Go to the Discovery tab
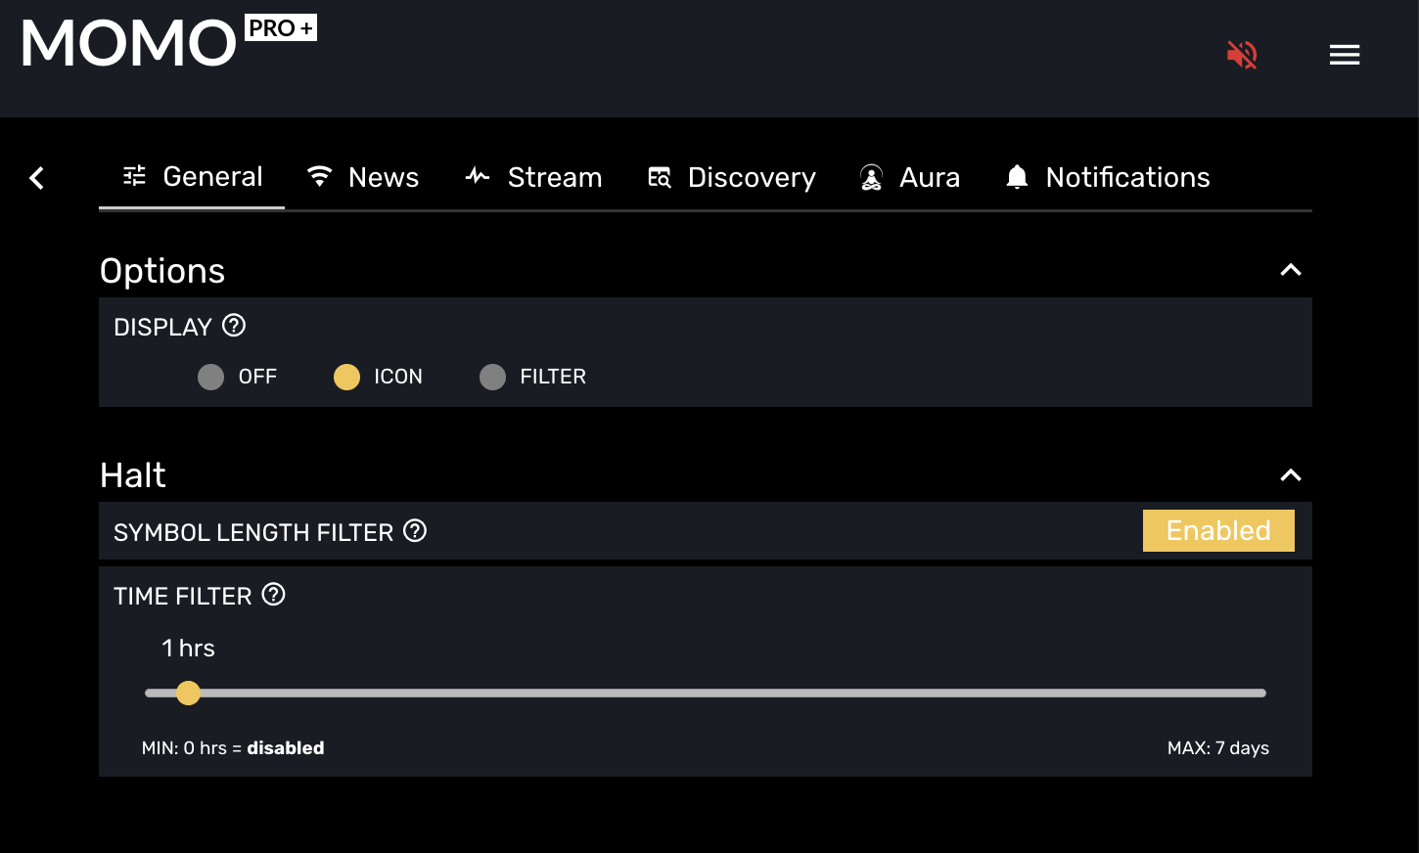This screenshot has width=1419, height=853. coord(731,177)
